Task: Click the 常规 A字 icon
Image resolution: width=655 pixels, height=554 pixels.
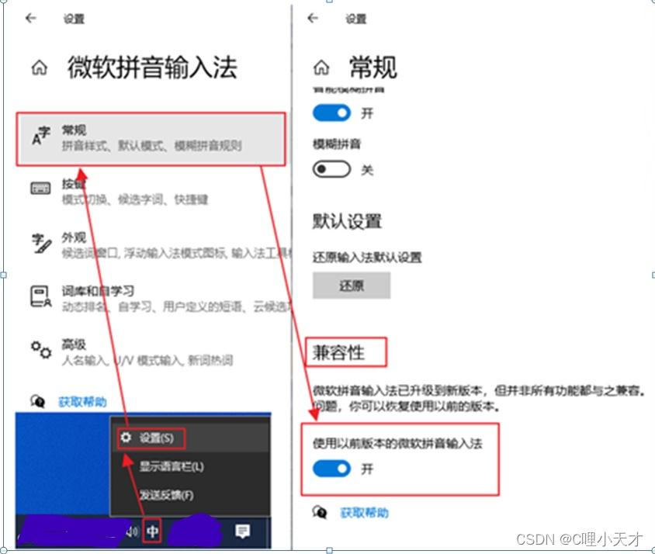Action: (41, 137)
